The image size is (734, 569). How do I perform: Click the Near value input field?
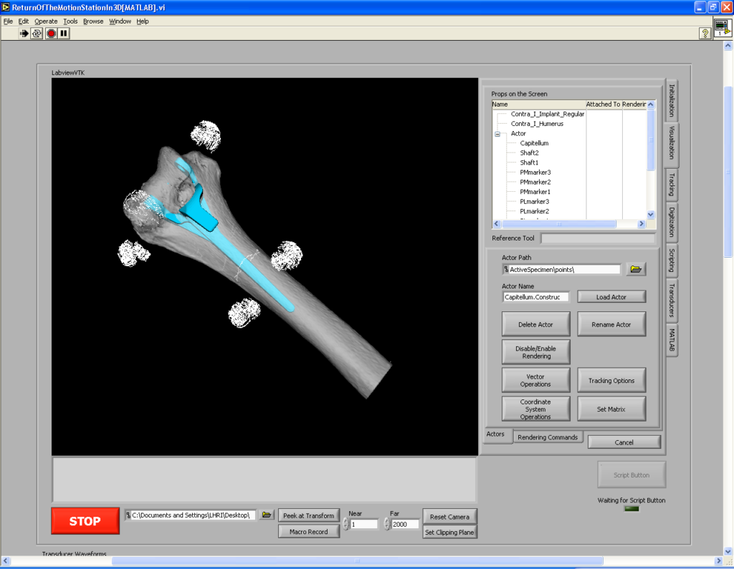363,525
